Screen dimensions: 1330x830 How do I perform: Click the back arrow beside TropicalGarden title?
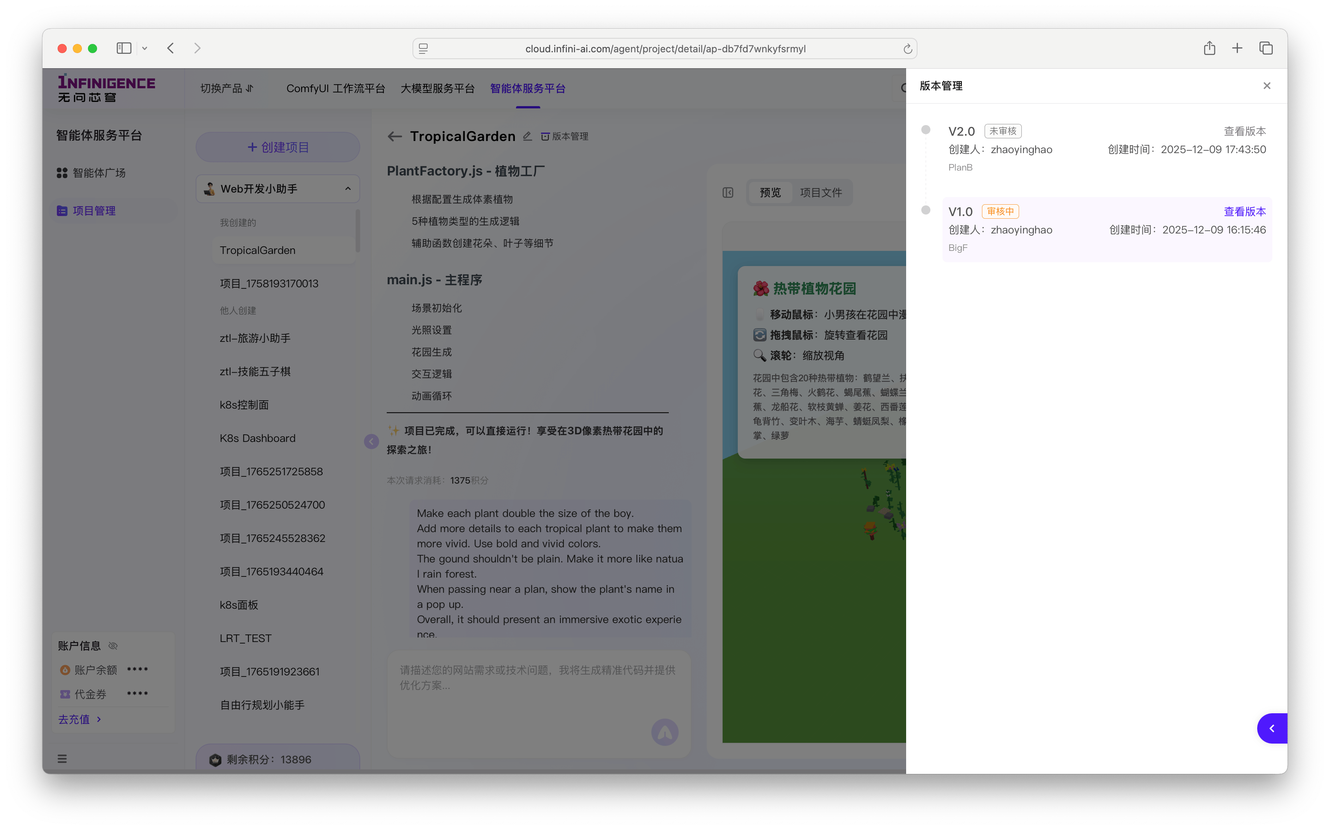click(394, 137)
